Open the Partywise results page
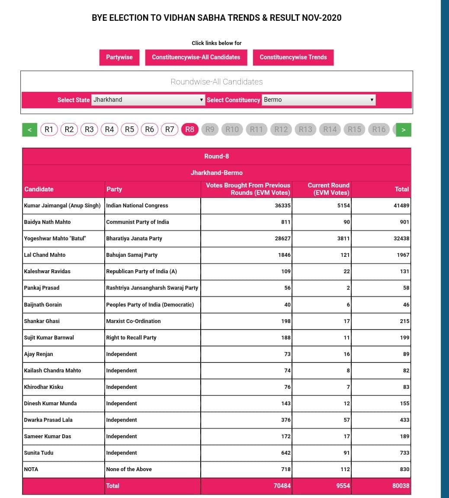 pyautogui.click(x=119, y=57)
